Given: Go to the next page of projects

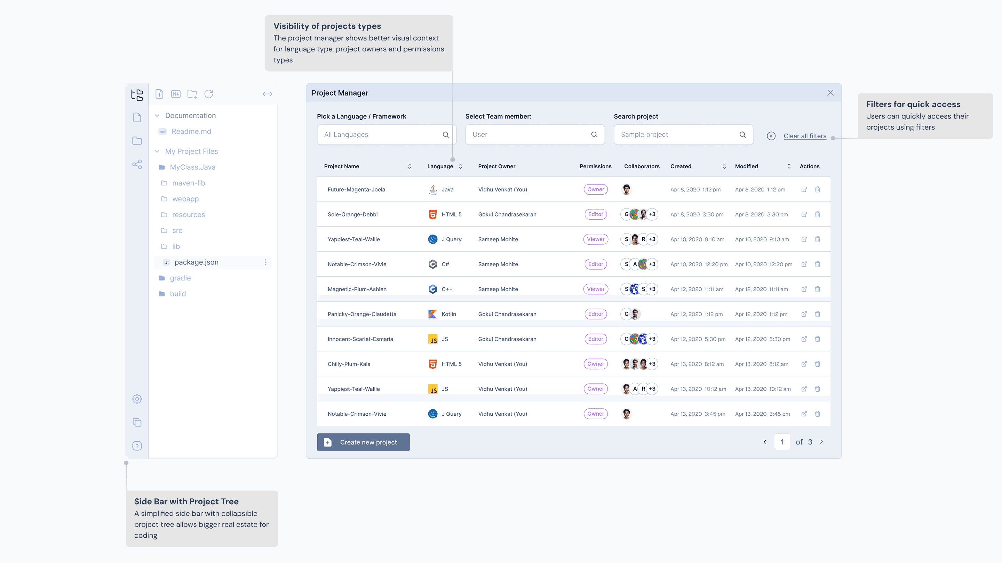Looking at the screenshot, I should tap(821, 442).
